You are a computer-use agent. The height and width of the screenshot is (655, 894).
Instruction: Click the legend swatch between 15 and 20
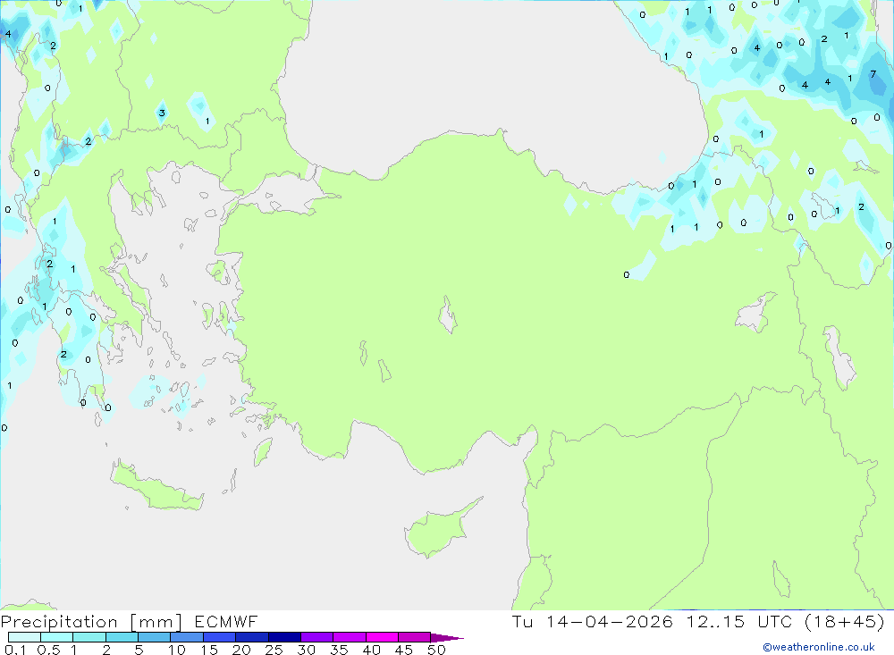(220, 637)
